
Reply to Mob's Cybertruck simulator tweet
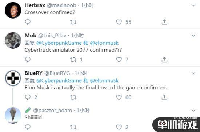(28, 60)
